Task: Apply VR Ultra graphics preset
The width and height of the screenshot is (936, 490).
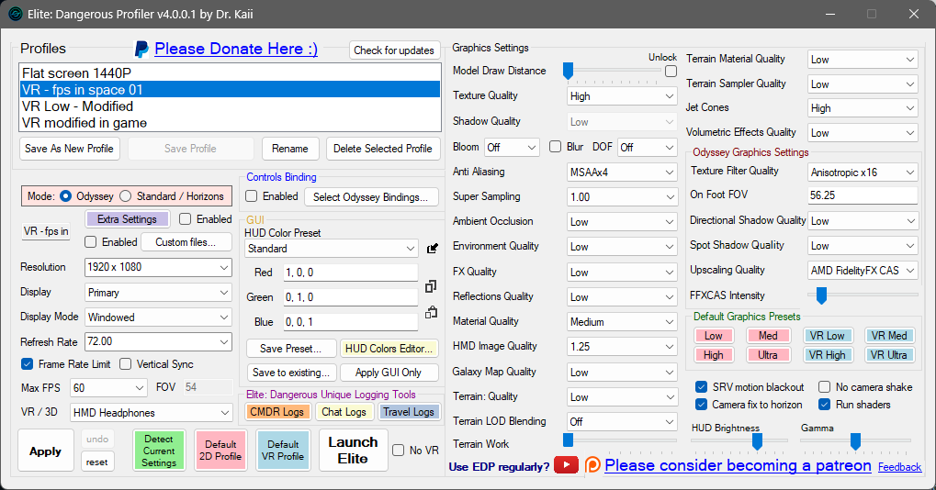Action: coord(888,355)
